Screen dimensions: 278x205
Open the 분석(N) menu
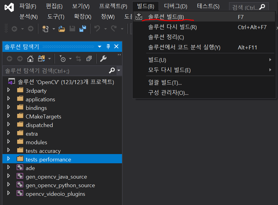(29, 17)
